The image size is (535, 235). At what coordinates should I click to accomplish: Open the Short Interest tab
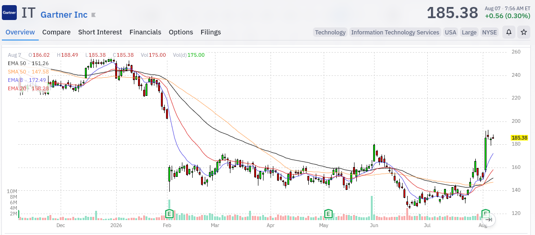[x=100, y=32]
